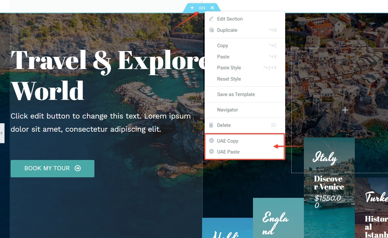Click the UAE Paste badge icon
The width and height of the screenshot is (388, 238).
211,152
